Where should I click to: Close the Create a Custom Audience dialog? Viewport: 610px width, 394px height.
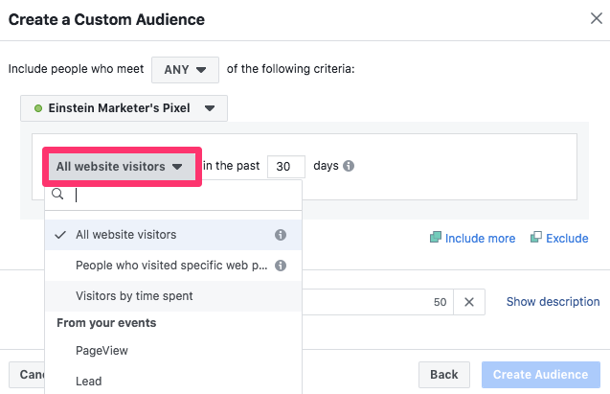click(x=596, y=18)
